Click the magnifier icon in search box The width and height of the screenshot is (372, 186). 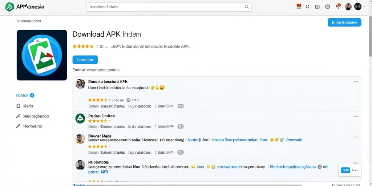click(247, 7)
